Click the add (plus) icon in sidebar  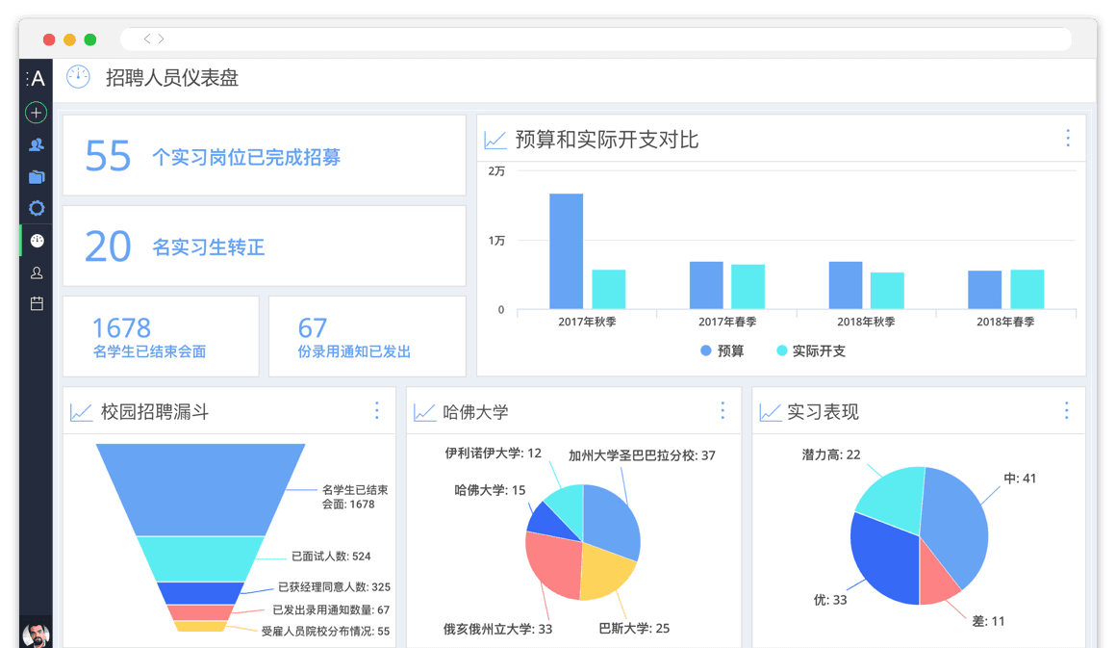37,113
